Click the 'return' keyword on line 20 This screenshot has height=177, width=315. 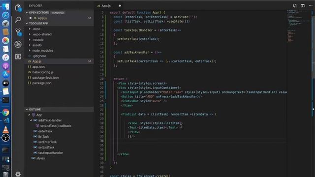click(x=119, y=79)
